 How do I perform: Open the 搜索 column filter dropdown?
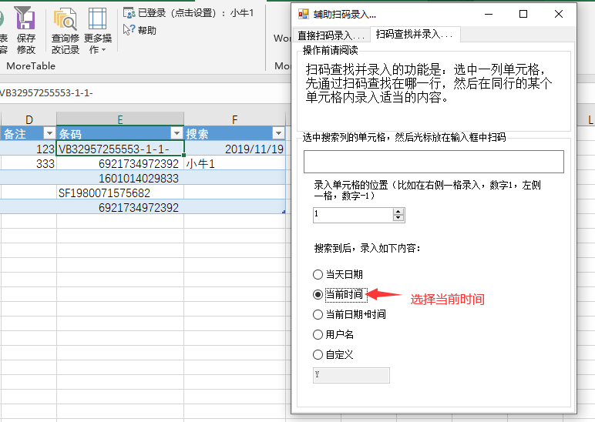point(278,133)
